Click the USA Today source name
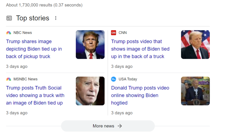 [128, 79]
